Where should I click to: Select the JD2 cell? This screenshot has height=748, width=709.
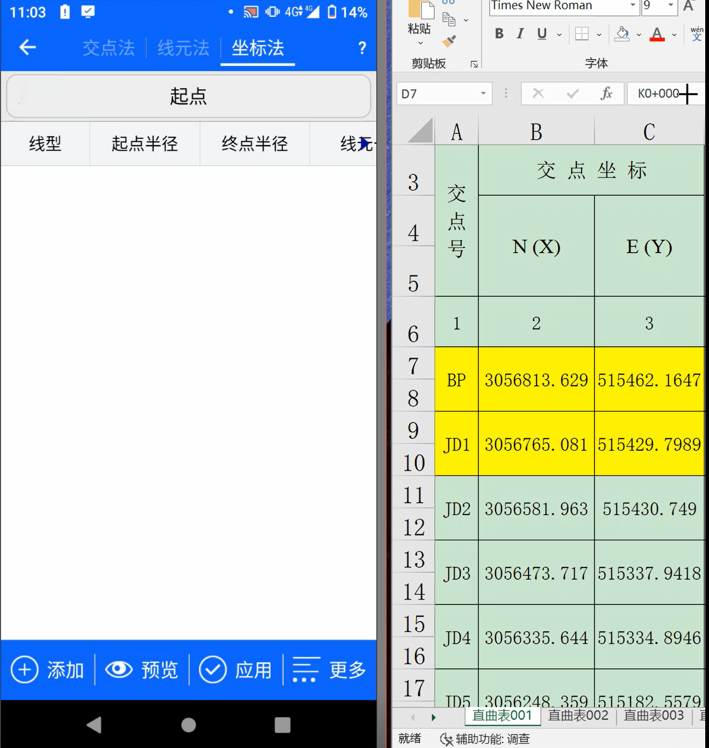click(x=456, y=508)
